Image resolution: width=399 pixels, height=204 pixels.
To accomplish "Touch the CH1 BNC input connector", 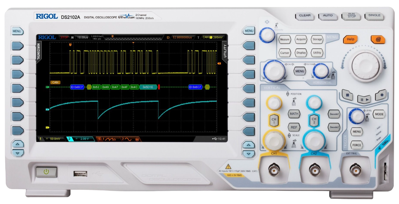I will coord(274,170).
